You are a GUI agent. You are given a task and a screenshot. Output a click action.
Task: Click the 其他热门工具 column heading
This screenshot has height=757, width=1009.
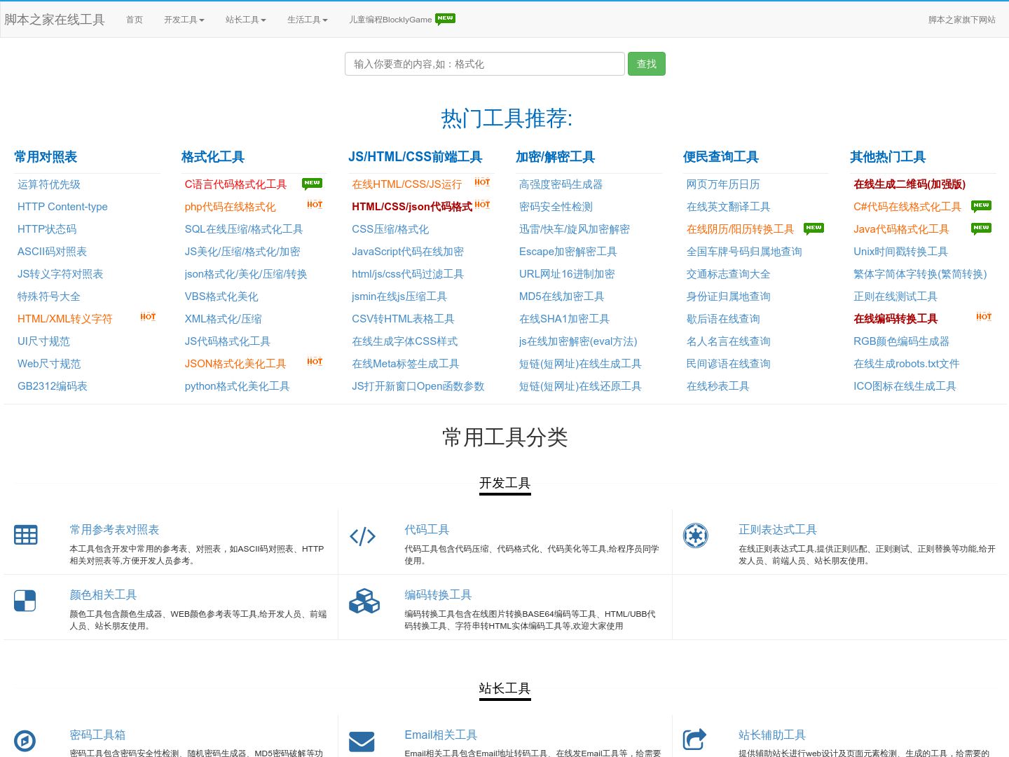coord(888,157)
